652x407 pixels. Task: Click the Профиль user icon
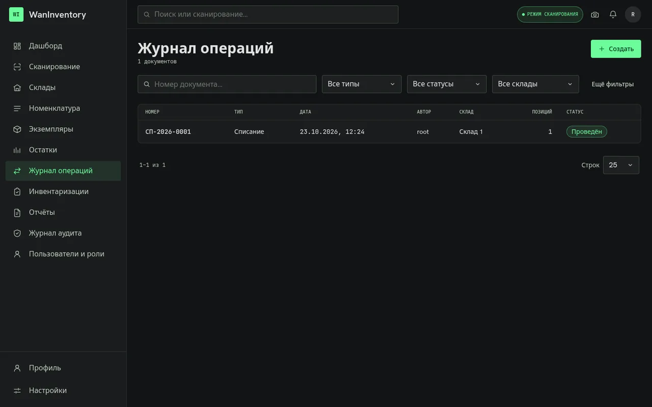[x=17, y=368]
